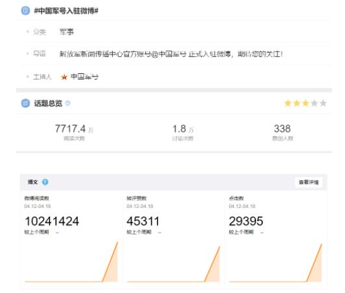Open the 中国军号 host account link
The height and width of the screenshot is (293, 345).
click(84, 76)
